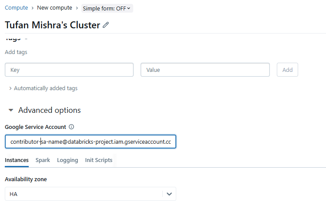Click the Add tags label text
Screen dimensions: 326x206
pos(16,52)
